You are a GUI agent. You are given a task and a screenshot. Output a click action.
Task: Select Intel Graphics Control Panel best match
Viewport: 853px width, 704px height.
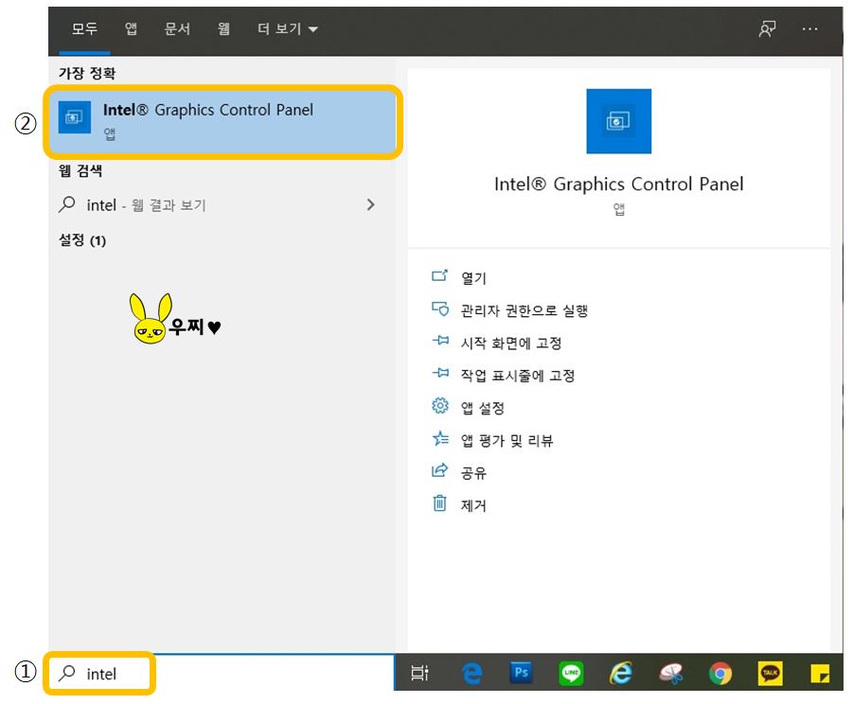[222, 122]
